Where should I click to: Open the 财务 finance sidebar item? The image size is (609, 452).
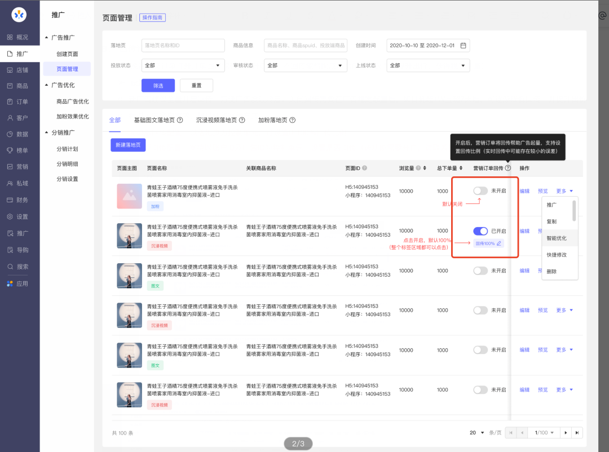tap(17, 200)
